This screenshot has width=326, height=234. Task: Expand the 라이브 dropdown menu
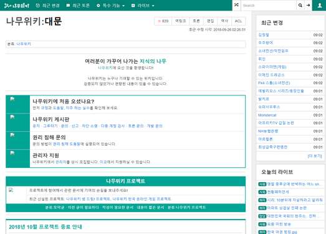(143, 6)
